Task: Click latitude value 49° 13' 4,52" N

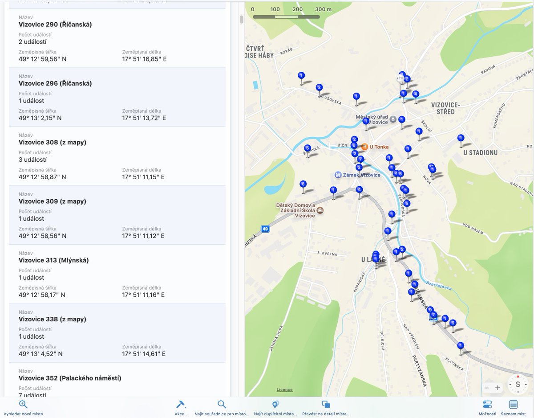Action: 40,354
